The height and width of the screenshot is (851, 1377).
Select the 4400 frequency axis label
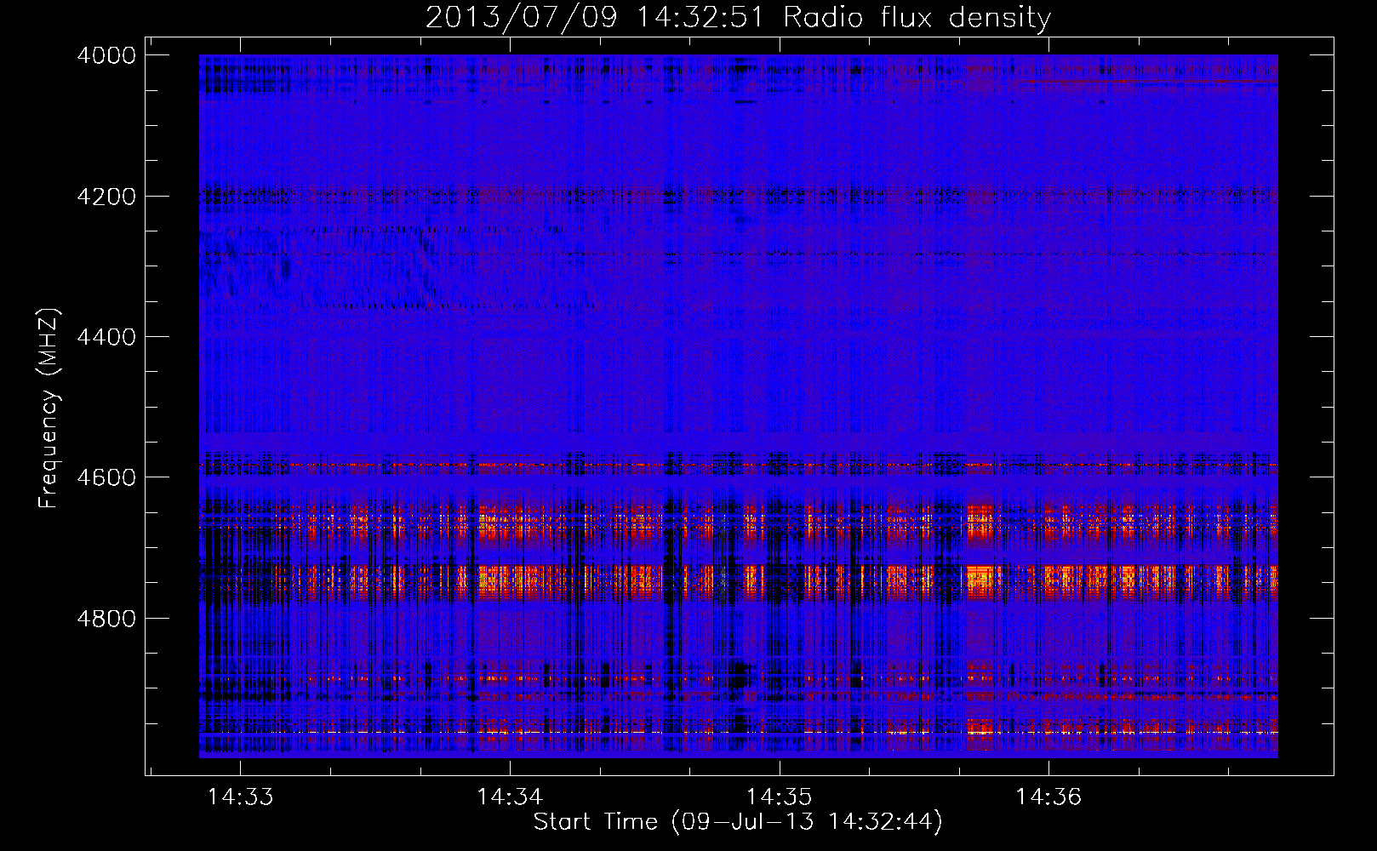point(106,337)
